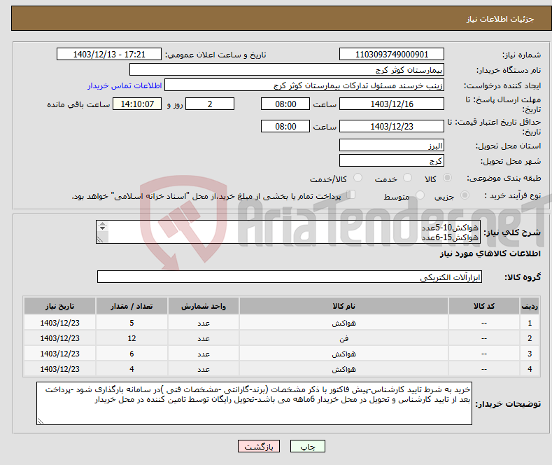552x465 pixels.
Task: Click the عدد unit cell in row 2
Action: 204,338
